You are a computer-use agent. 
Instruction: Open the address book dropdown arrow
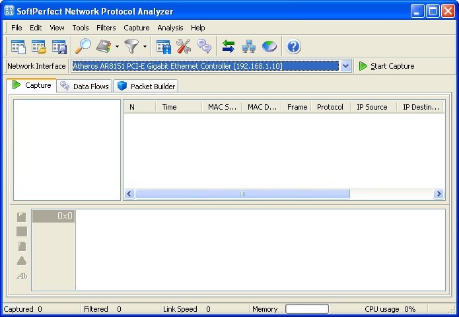pyautogui.click(x=117, y=46)
